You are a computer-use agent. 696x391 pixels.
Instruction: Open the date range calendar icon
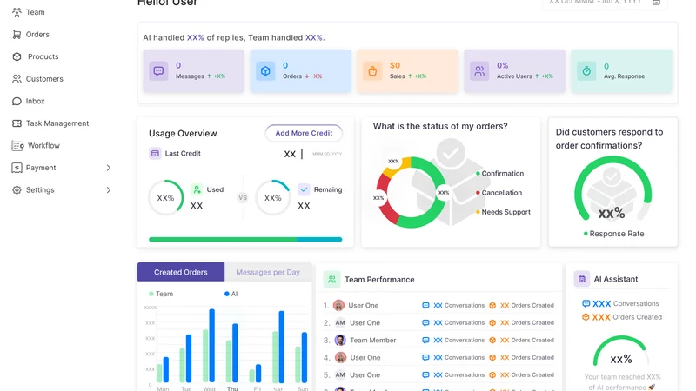[x=656, y=3]
